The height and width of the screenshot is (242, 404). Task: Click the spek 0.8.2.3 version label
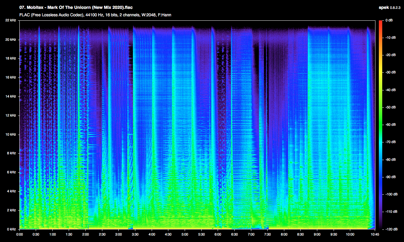390,7
